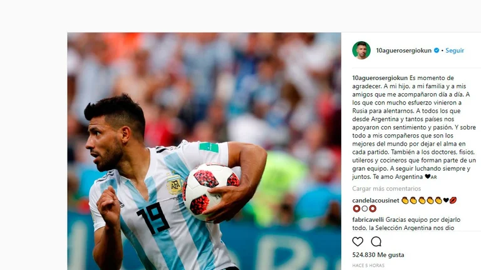Click the kiss lips emoji in comment
This screenshot has width=481, height=270.
click(453, 201)
